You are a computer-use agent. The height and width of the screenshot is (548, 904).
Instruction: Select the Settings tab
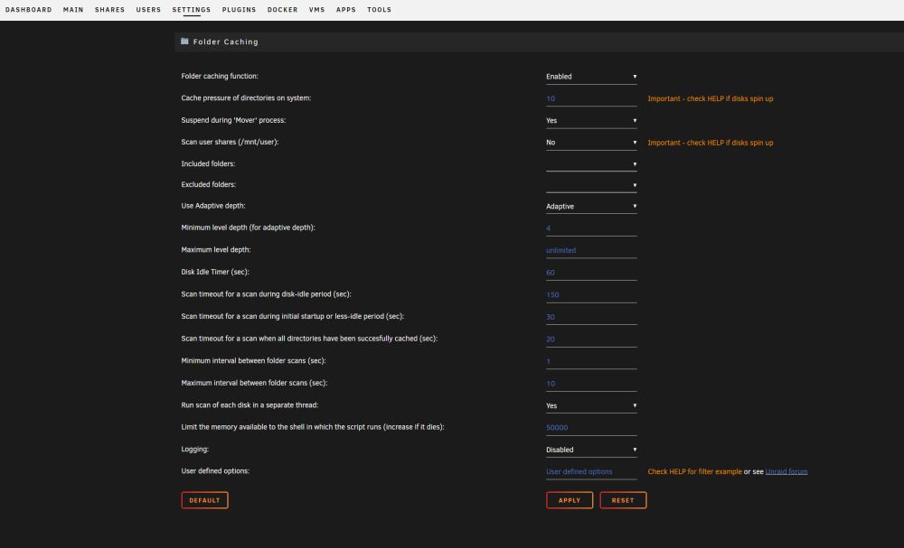tap(192, 10)
